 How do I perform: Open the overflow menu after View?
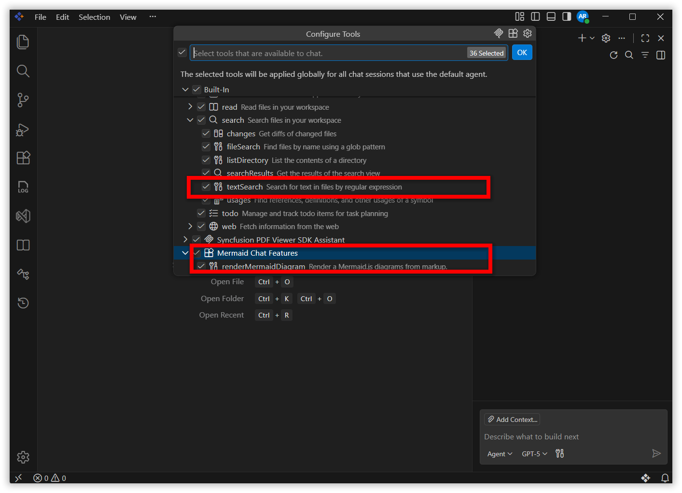click(x=153, y=17)
